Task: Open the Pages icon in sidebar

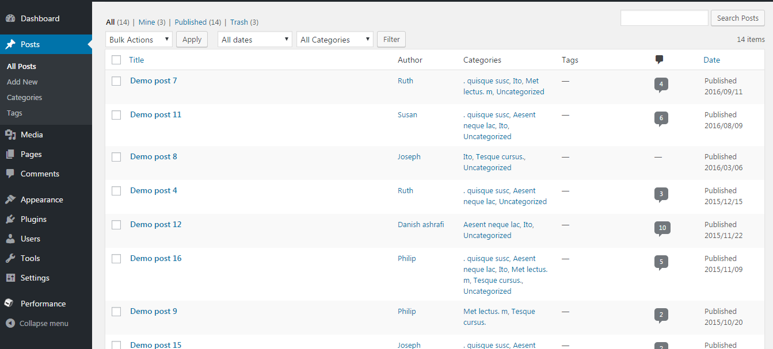Action: (10, 154)
